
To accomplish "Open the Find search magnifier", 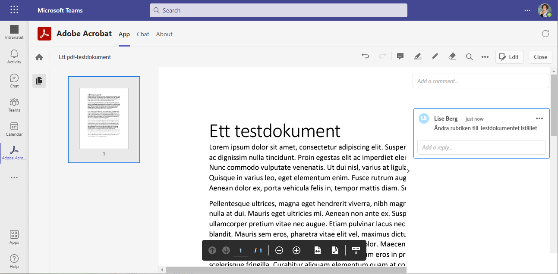I will [470, 56].
